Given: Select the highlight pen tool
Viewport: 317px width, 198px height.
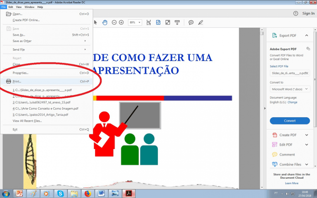Looking at the screenshot, I should tap(201, 22).
